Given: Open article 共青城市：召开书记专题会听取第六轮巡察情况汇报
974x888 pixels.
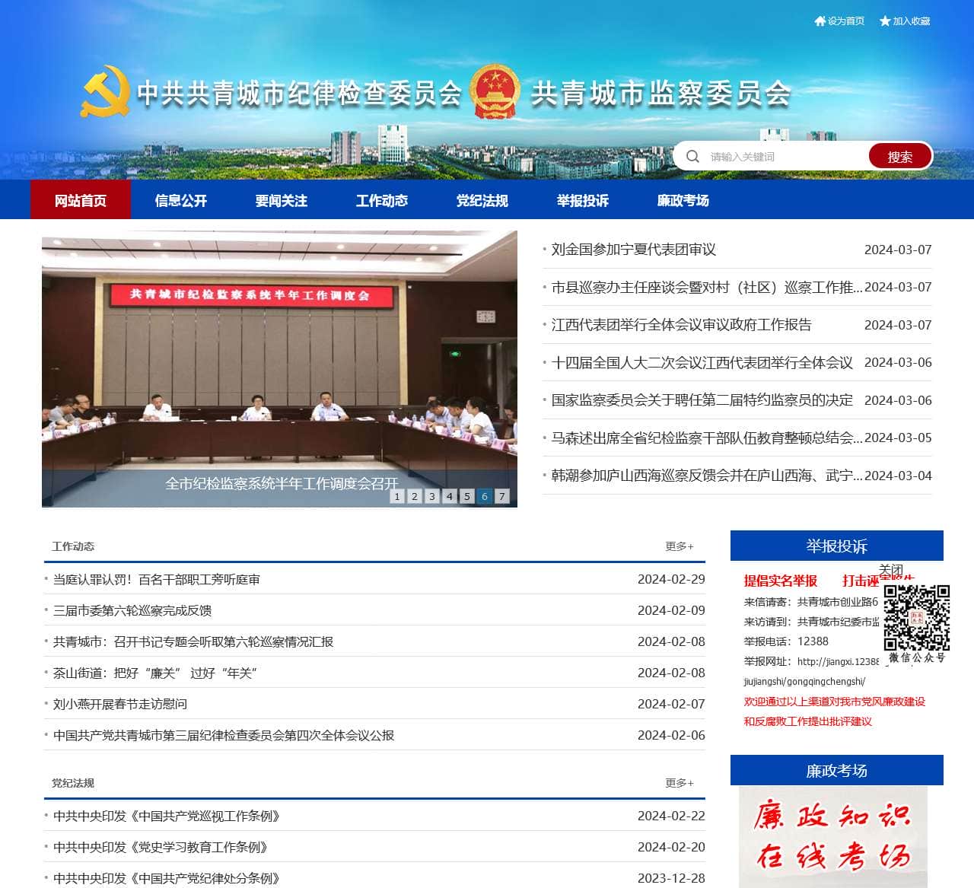Looking at the screenshot, I should (x=193, y=642).
